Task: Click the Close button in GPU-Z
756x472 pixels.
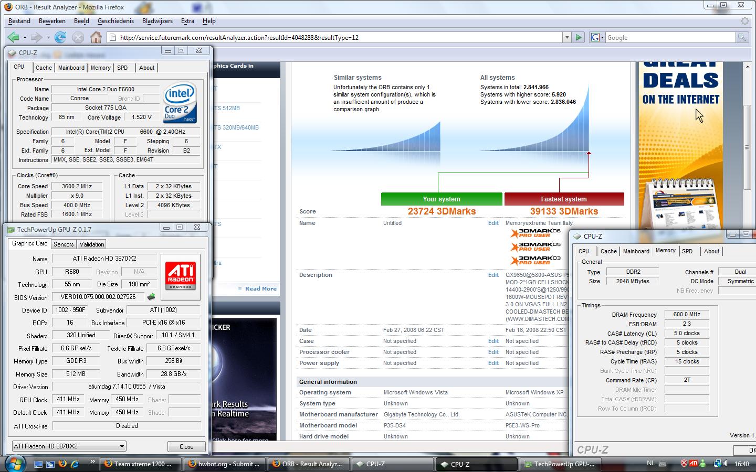Action: [186, 447]
